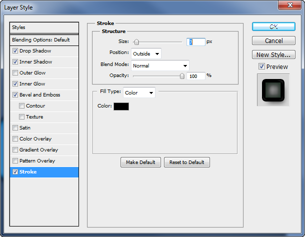Click the New Style... button
Image resolution: width=305 pixels, height=237 pixels.
(x=273, y=54)
